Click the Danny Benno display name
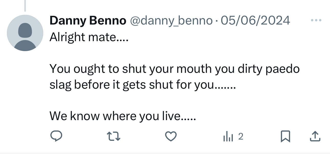Image resolution: width=330 pixels, height=161 pixels. 88,20
